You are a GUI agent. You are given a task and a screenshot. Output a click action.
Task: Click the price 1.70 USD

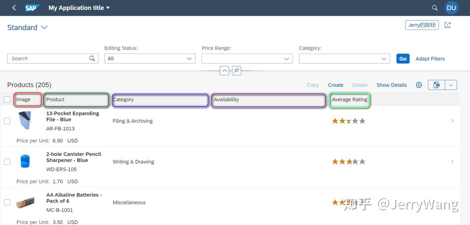click(x=65, y=182)
